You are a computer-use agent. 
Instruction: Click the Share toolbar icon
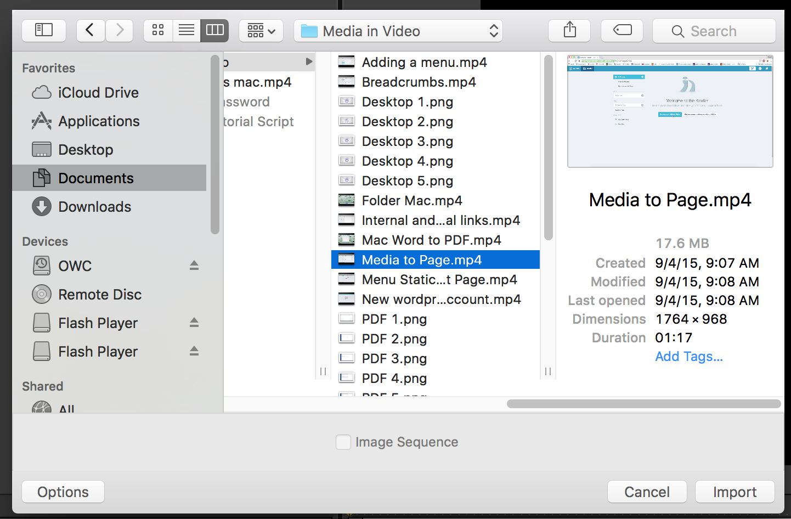coord(569,31)
